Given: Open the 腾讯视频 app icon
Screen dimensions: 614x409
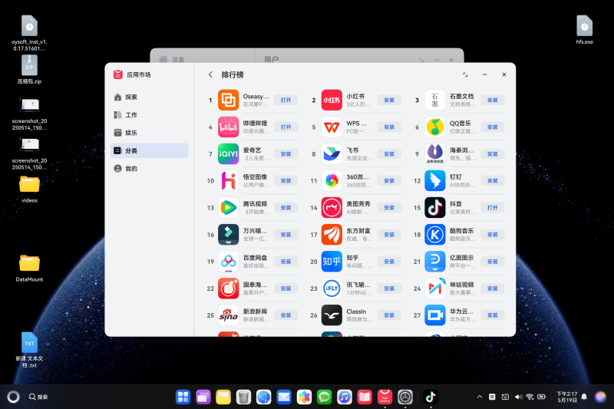Looking at the screenshot, I should coord(228,208).
